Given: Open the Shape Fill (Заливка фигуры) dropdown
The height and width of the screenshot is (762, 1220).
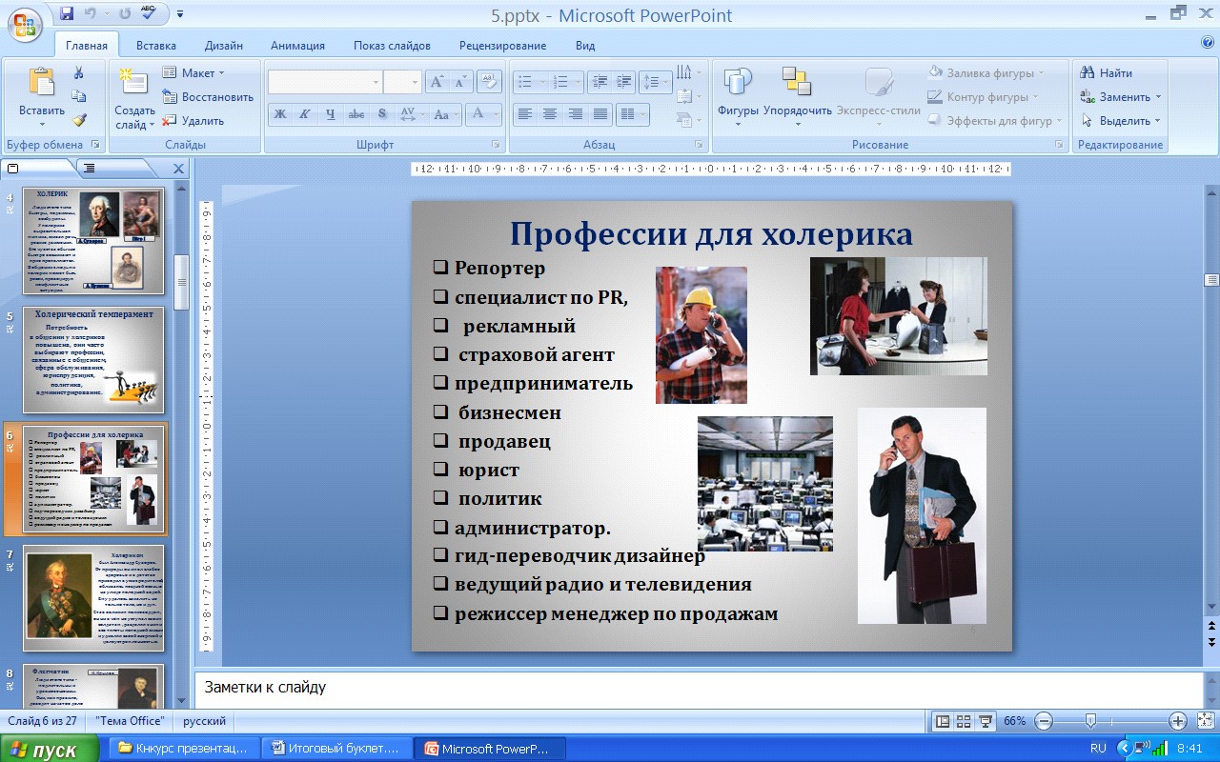Looking at the screenshot, I should [986, 72].
